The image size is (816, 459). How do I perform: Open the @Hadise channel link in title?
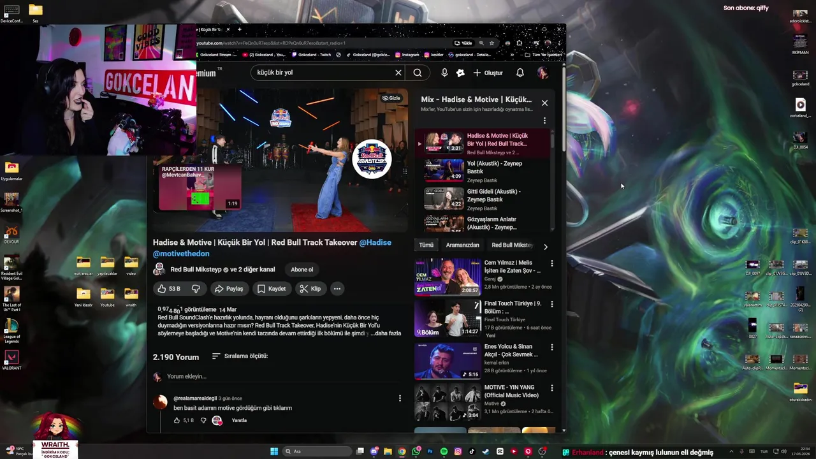375,242
